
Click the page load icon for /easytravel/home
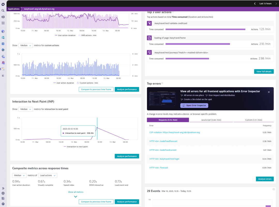click(149, 38)
